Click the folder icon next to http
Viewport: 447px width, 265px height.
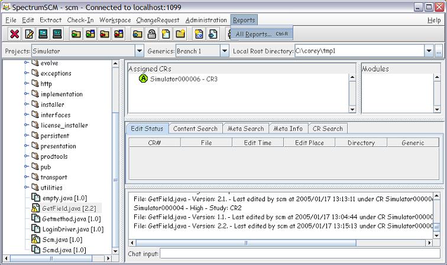point(35,83)
